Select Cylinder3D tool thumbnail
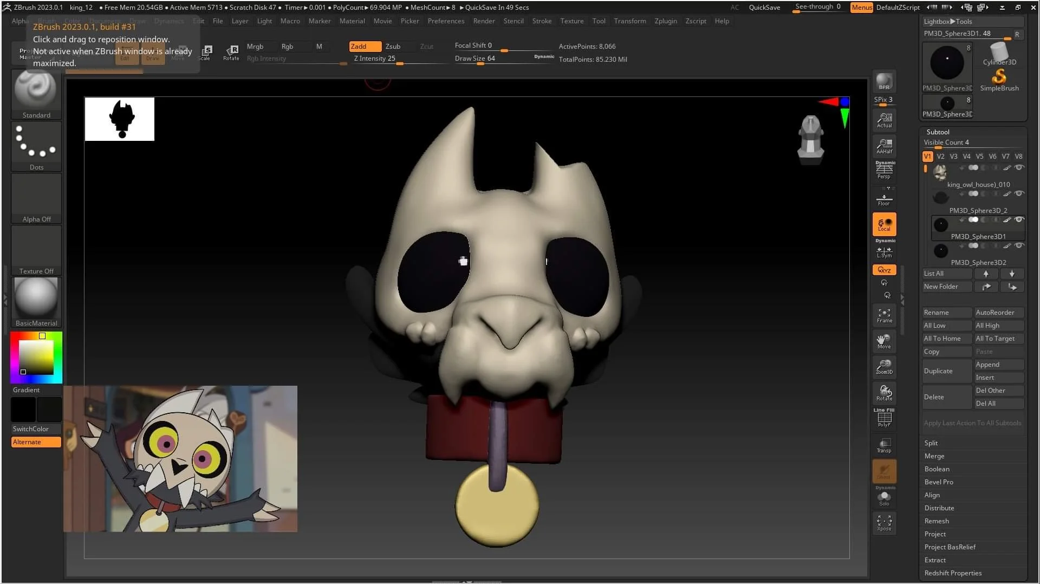The image size is (1040, 584). pyautogui.click(x=999, y=54)
